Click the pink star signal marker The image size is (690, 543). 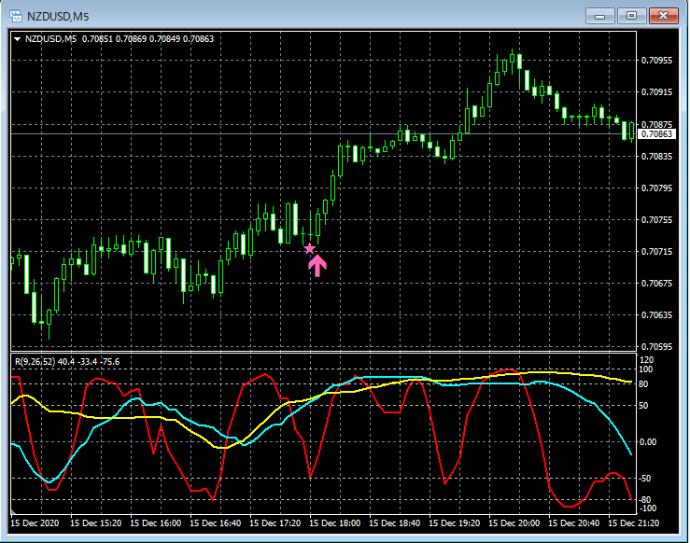pyautogui.click(x=310, y=248)
